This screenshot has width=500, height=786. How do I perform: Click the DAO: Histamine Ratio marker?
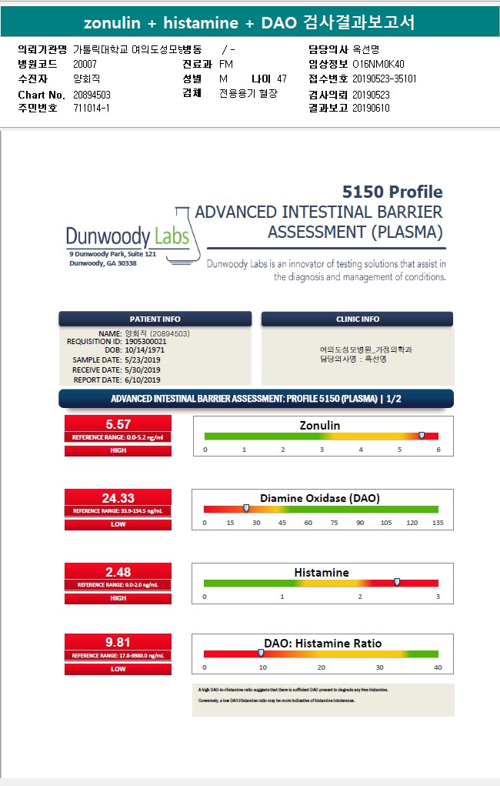(x=261, y=653)
